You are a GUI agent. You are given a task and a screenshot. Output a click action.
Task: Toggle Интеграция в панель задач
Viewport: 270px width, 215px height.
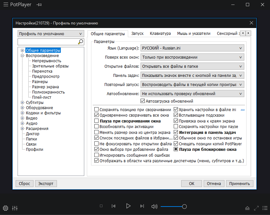coord(176,132)
